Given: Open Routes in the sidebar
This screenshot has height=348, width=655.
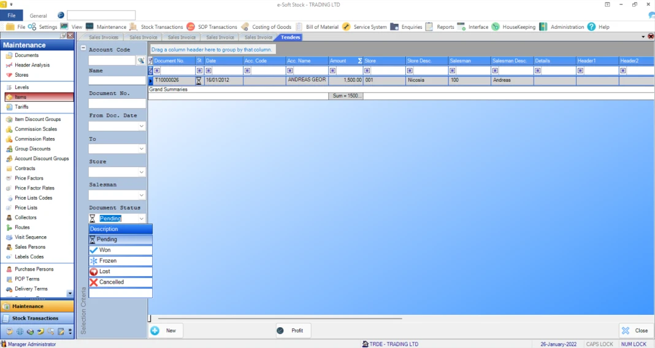Looking at the screenshot, I should 22,227.
